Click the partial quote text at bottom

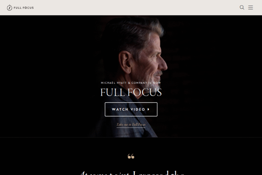tap(132, 173)
